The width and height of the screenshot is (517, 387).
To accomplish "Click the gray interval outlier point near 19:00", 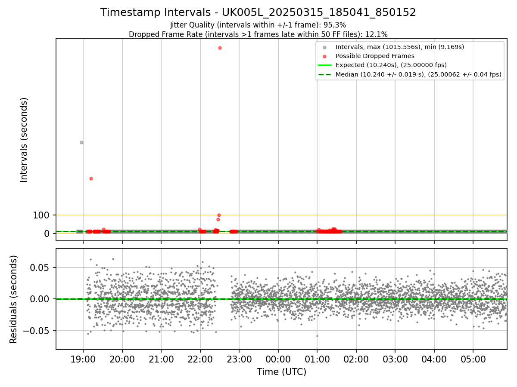I will point(81,142).
